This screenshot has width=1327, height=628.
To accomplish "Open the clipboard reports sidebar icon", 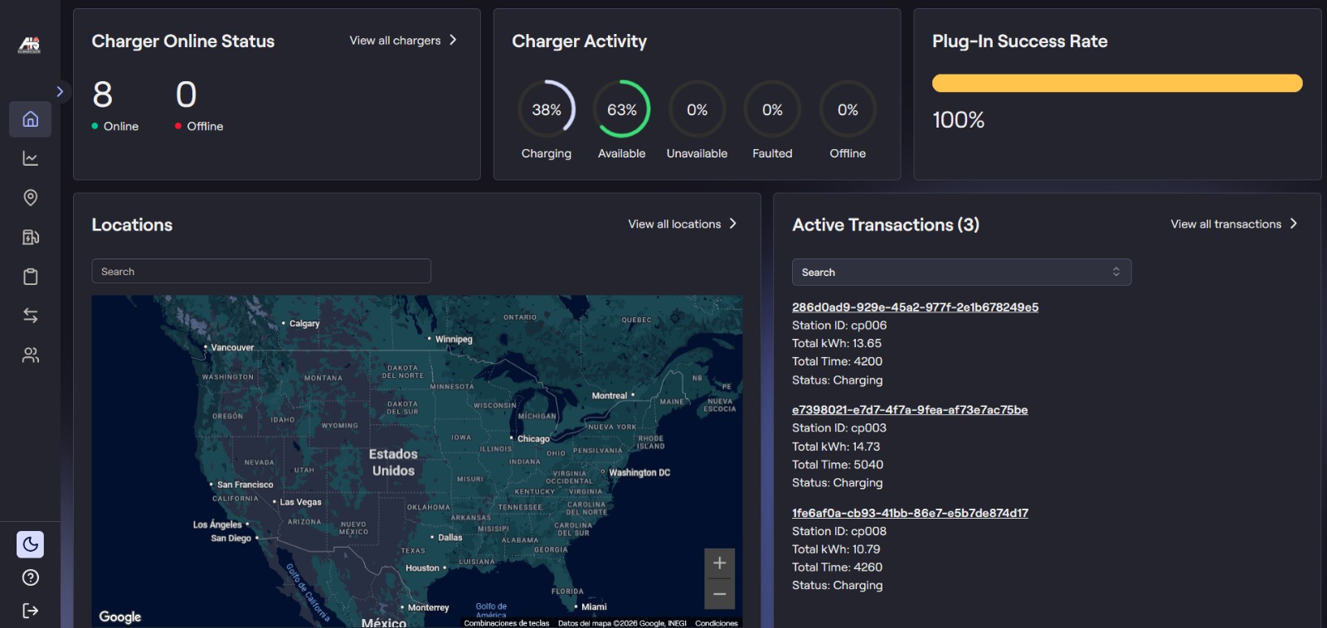I will (30, 276).
